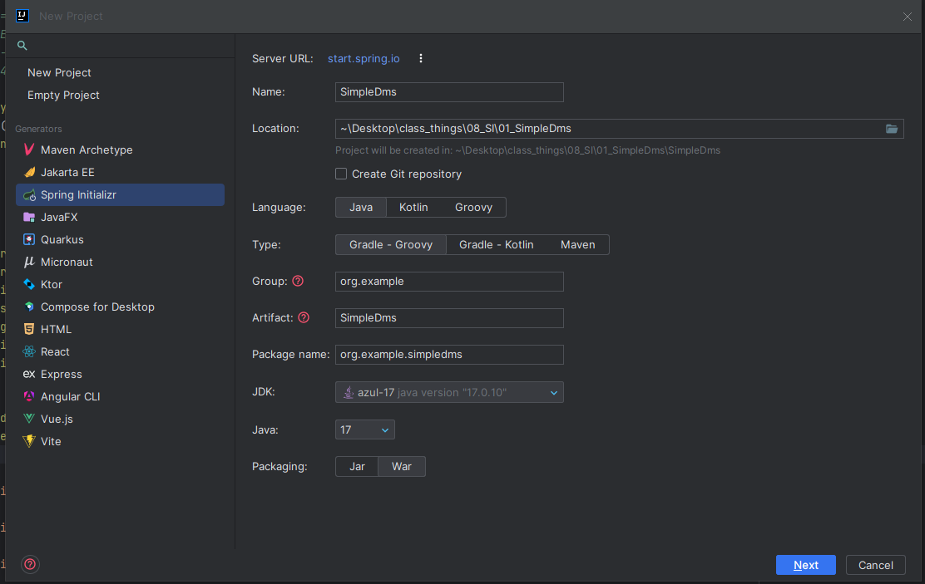Choose Maven build type
Image resolution: width=925 pixels, height=584 pixels.
(577, 244)
